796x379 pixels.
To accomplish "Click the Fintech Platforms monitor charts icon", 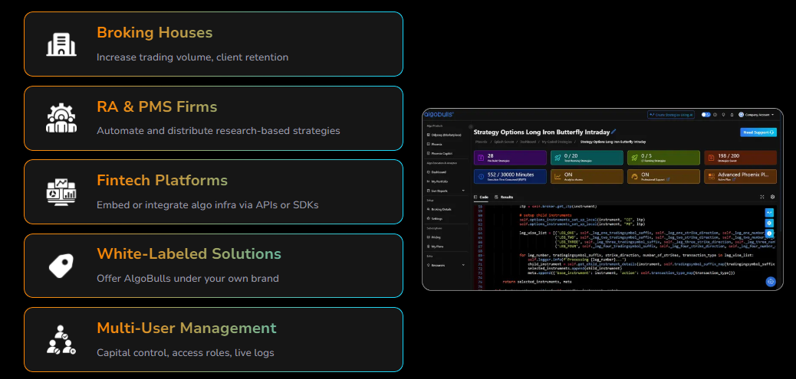I will coord(61,192).
